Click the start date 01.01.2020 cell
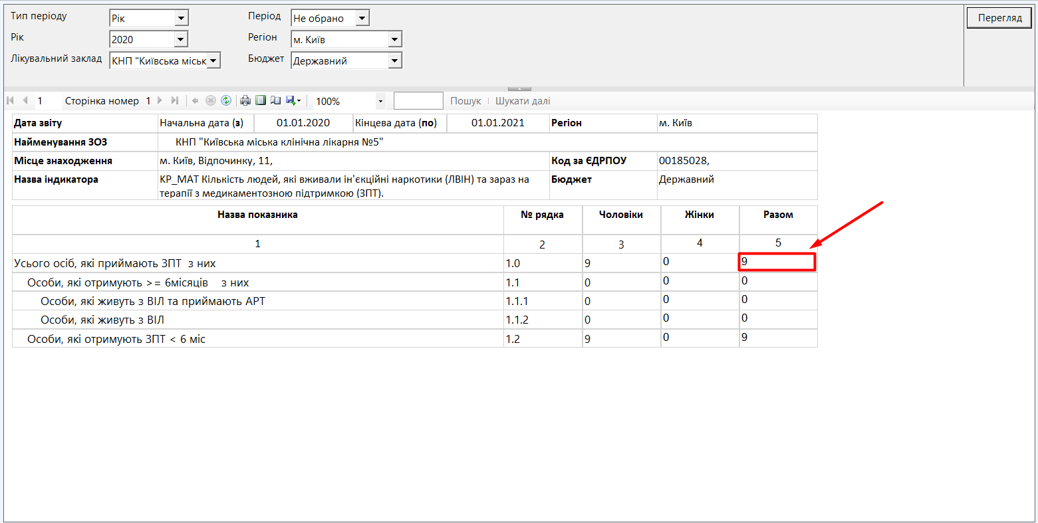The height and width of the screenshot is (523, 1038). (x=303, y=123)
